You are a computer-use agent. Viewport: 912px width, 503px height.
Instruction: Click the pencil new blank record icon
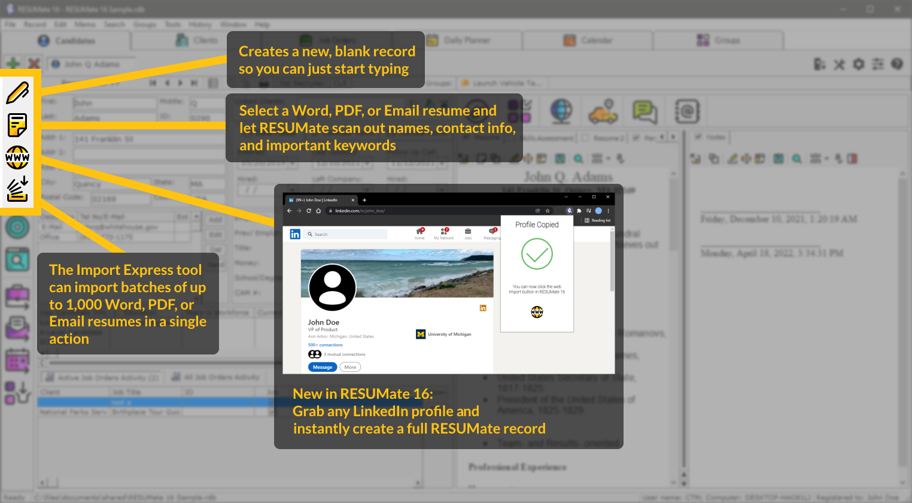pyautogui.click(x=17, y=93)
